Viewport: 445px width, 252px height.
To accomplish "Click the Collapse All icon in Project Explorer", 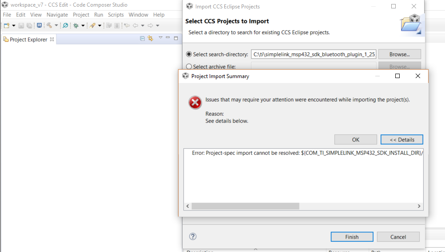I will click(142, 39).
